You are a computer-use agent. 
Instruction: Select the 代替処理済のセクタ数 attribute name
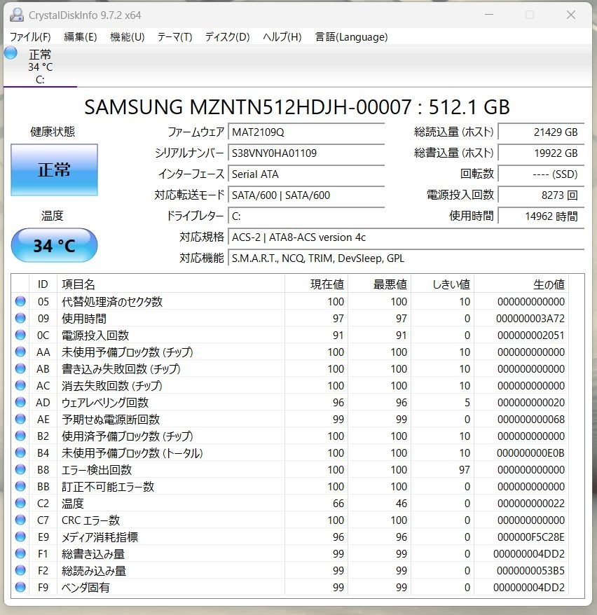(x=112, y=302)
